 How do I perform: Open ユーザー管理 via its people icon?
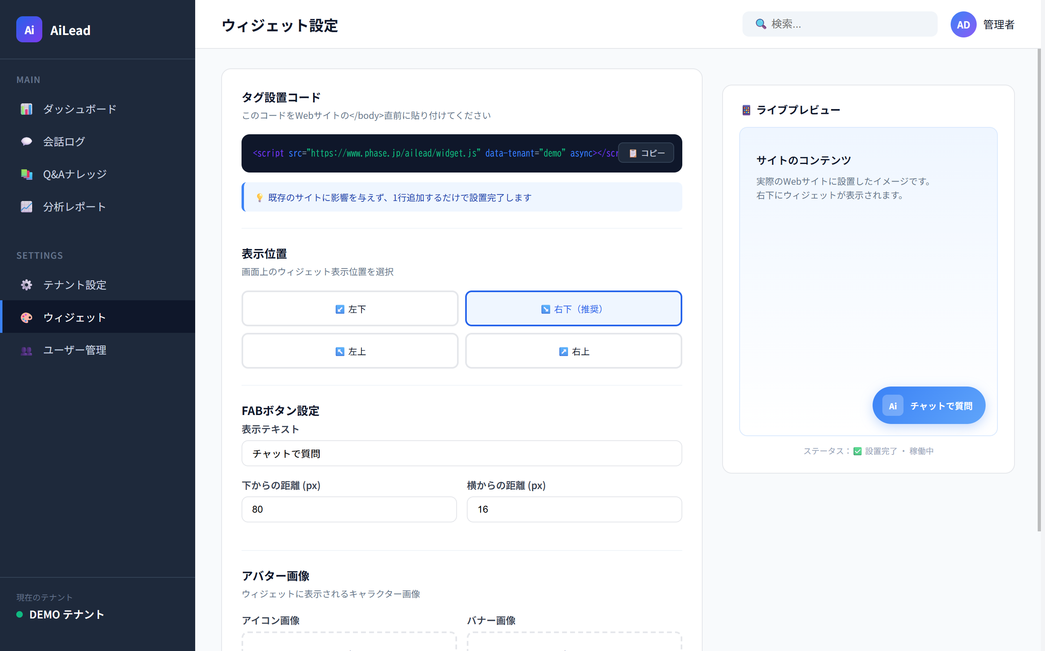pos(26,350)
